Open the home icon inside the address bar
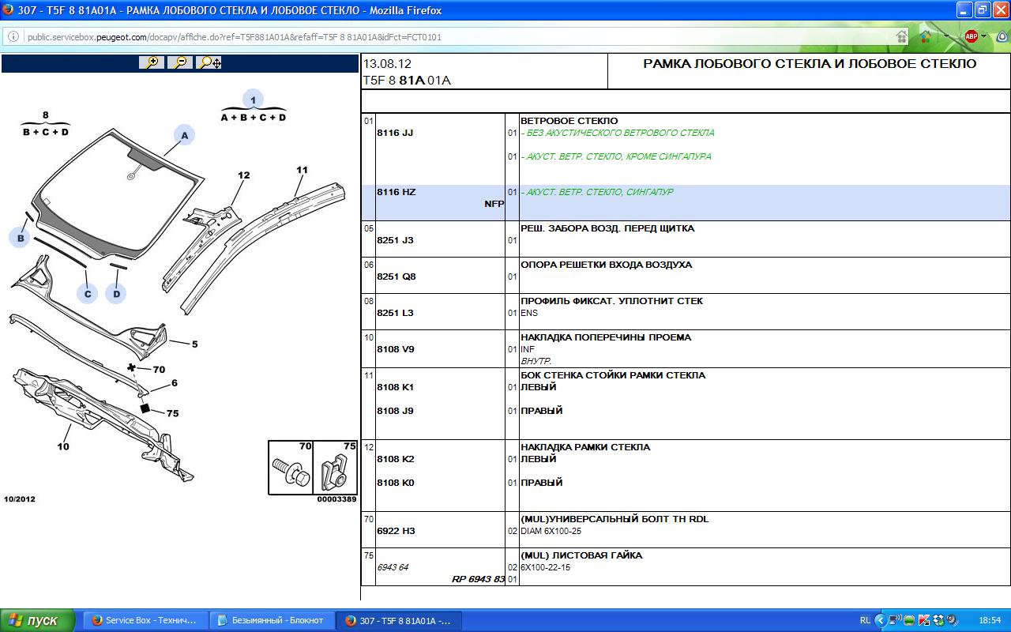Viewport: 1011px width, 632px height. coord(901,37)
